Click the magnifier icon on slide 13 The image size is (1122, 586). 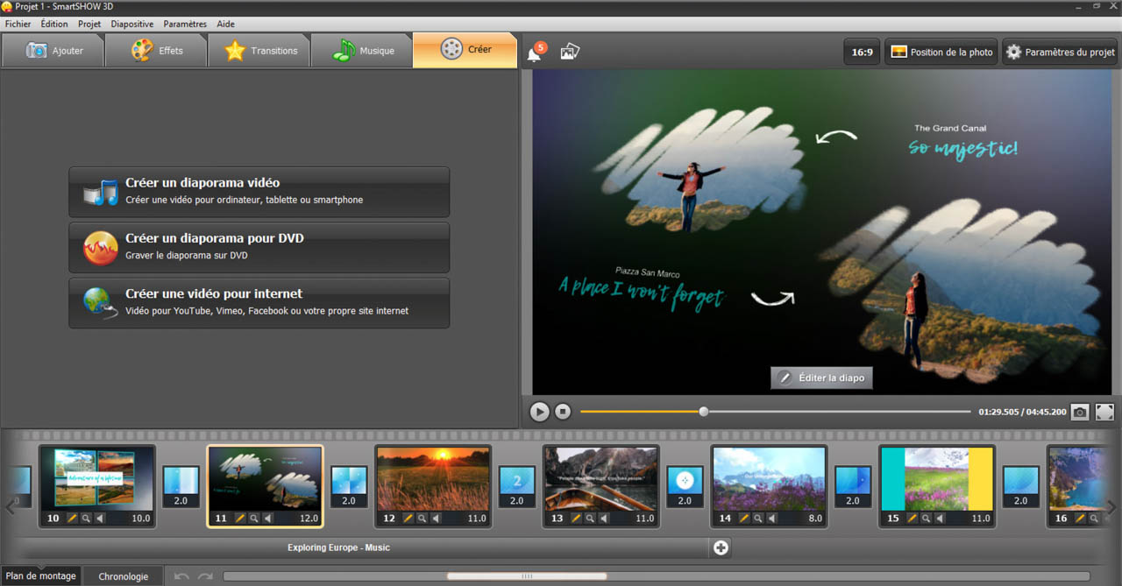coord(591,519)
